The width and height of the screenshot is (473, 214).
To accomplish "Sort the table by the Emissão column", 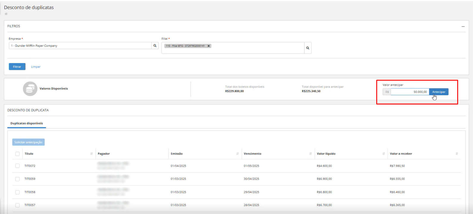I will [238, 154].
